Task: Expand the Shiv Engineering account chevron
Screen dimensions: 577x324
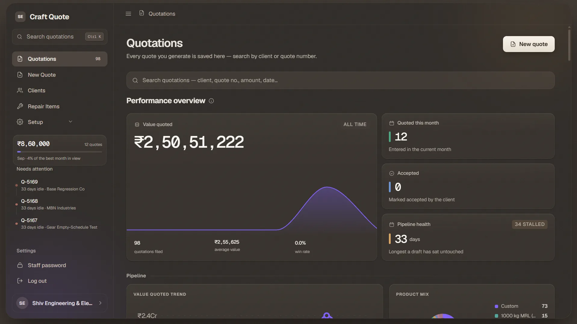Action: (100, 303)
